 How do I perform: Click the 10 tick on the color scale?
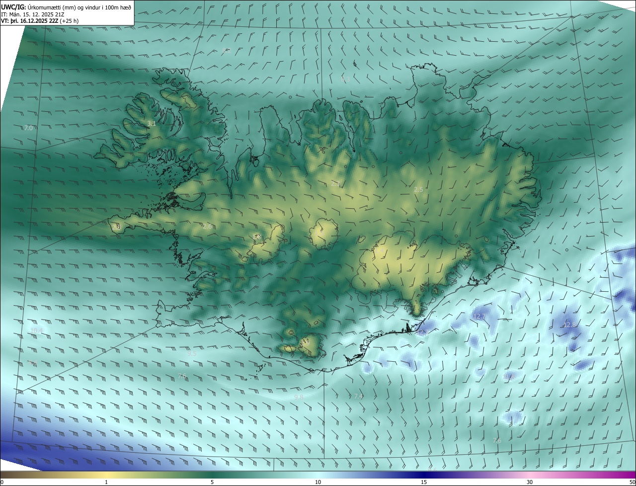coord(318,482)
